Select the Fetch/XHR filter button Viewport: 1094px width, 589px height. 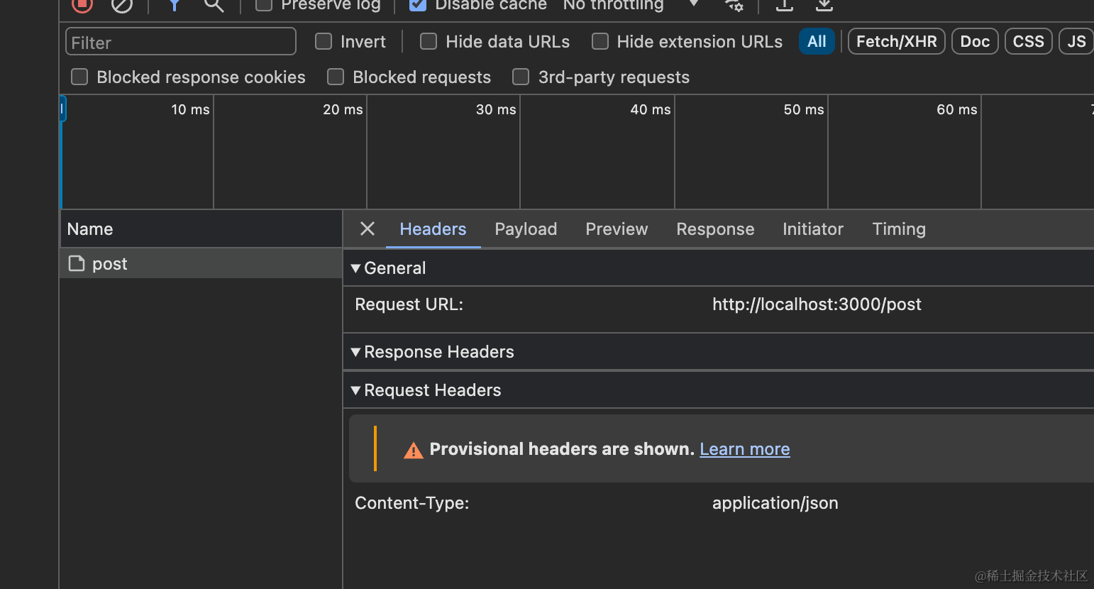pos(896,41)
